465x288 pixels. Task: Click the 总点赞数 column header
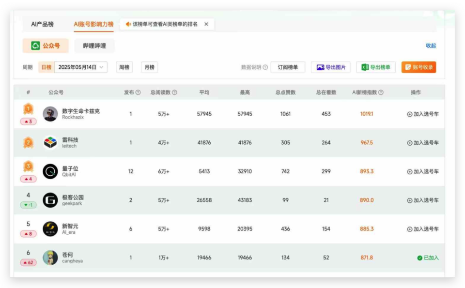285,92
